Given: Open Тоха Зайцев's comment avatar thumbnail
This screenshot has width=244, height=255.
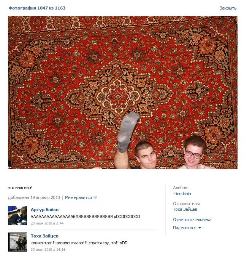Looking at the screenshot, I should coord(17,242).
